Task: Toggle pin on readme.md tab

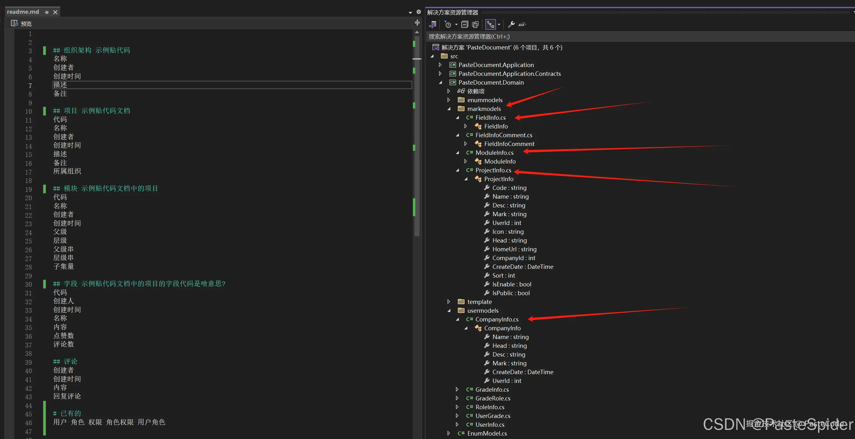Action: coord(46,12)
